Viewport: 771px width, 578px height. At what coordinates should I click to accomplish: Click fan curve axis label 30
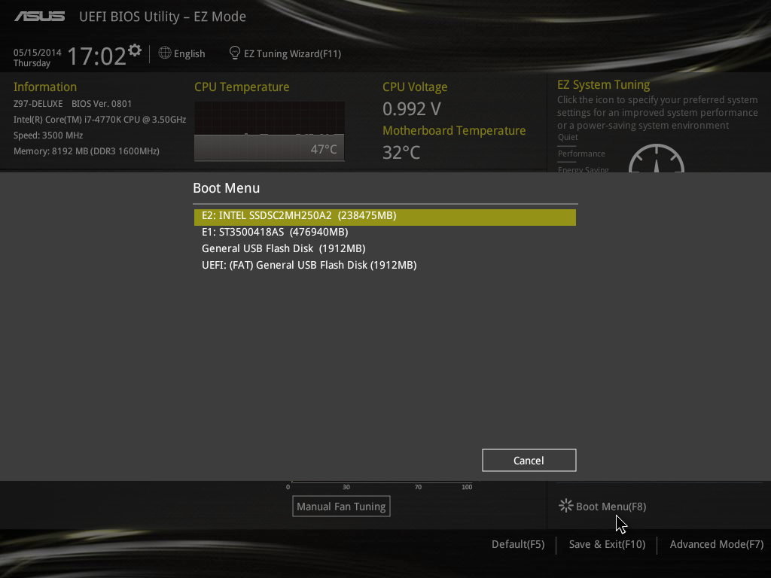click(346, 487)
